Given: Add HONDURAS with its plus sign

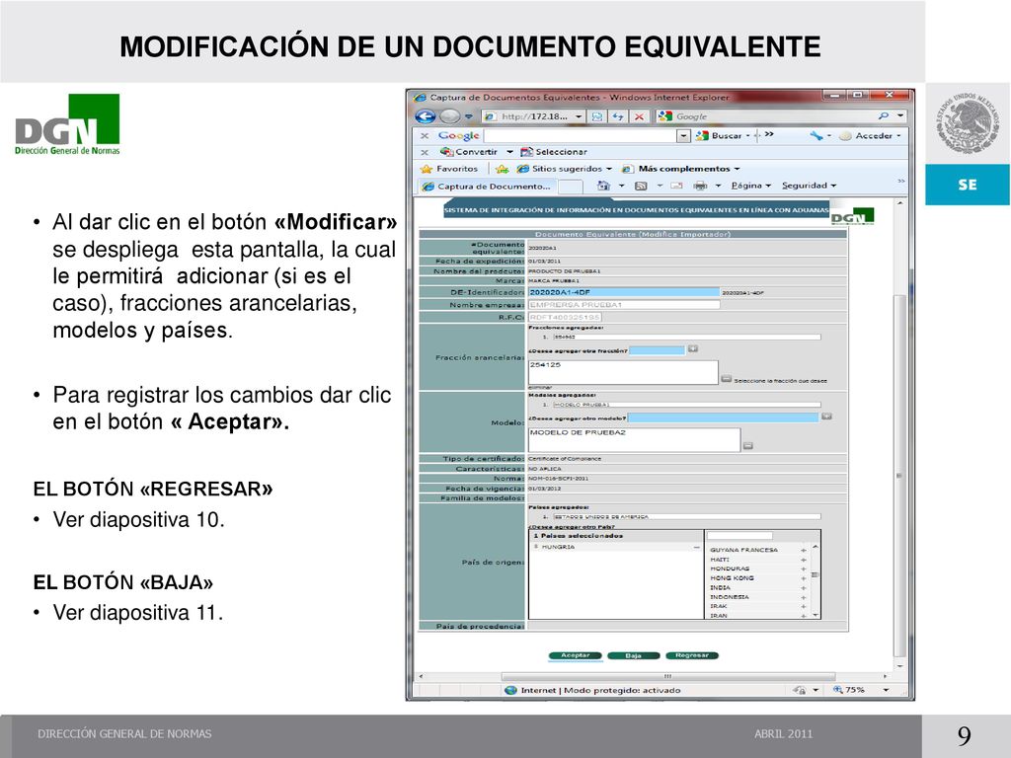Looking at the screenshot, I should pos(804,569).
